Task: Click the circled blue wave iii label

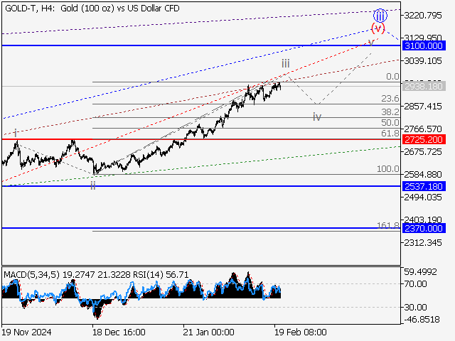Action: (380, 15)
